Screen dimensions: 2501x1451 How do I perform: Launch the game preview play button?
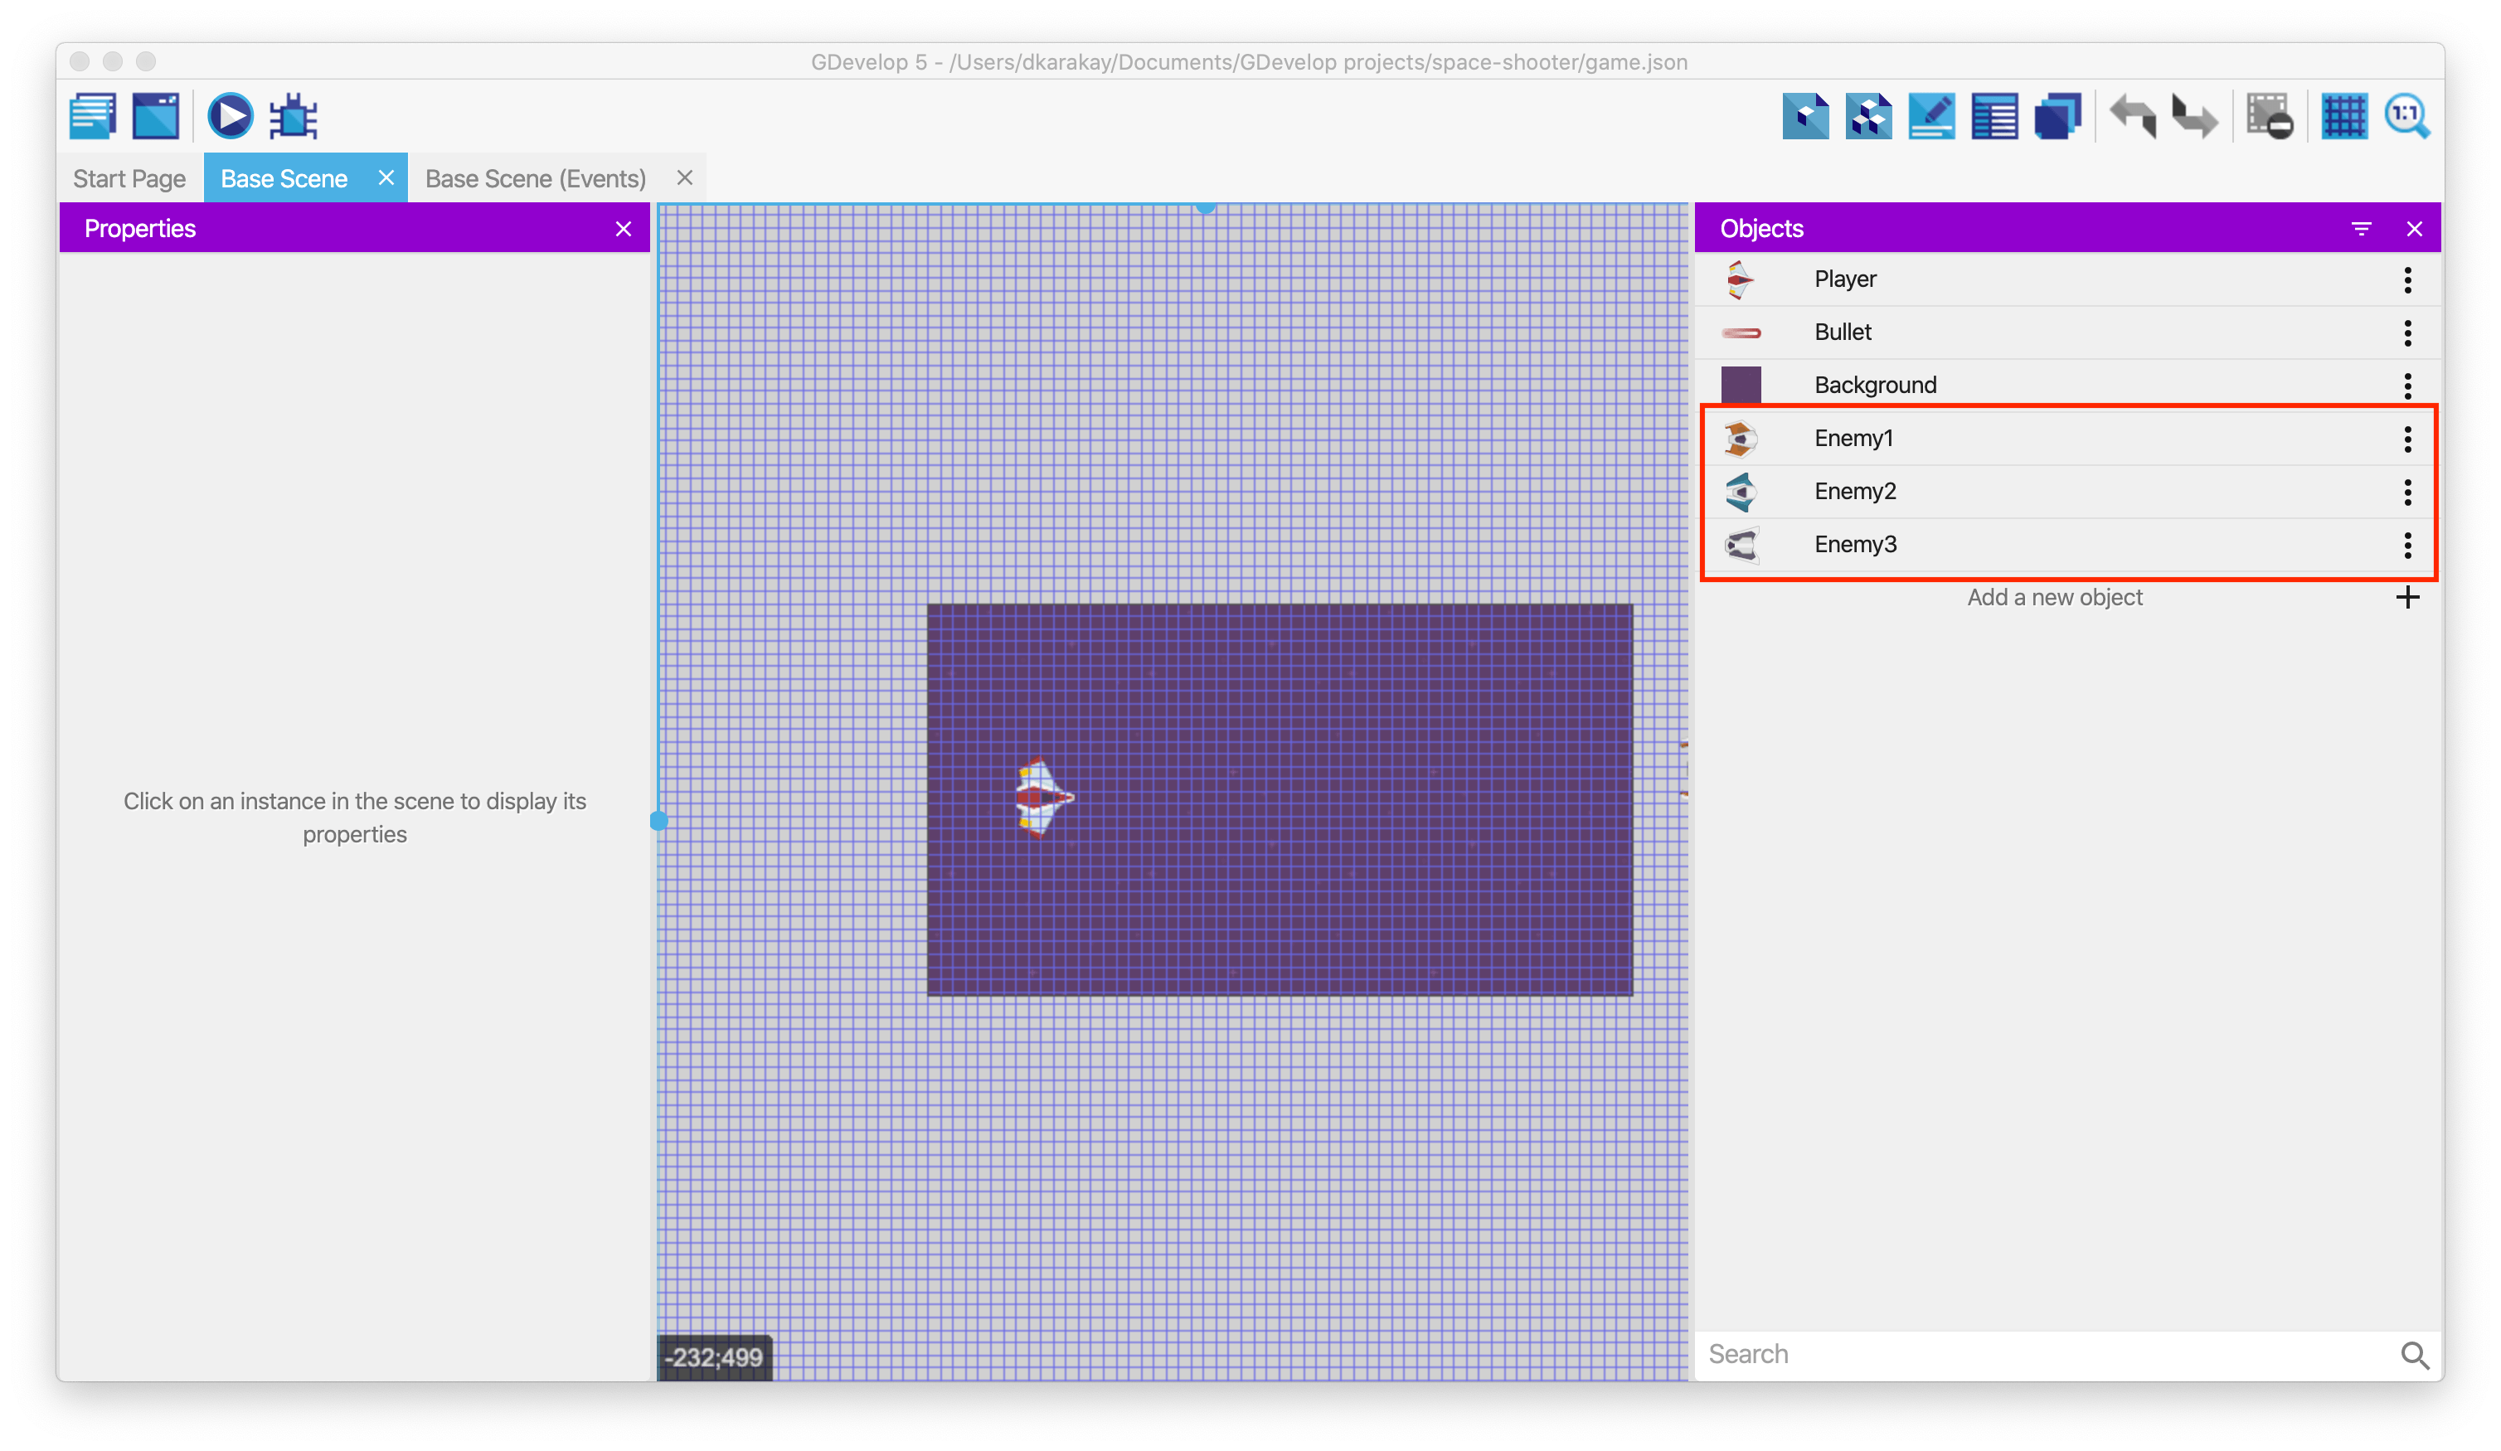tap(229, 116)
